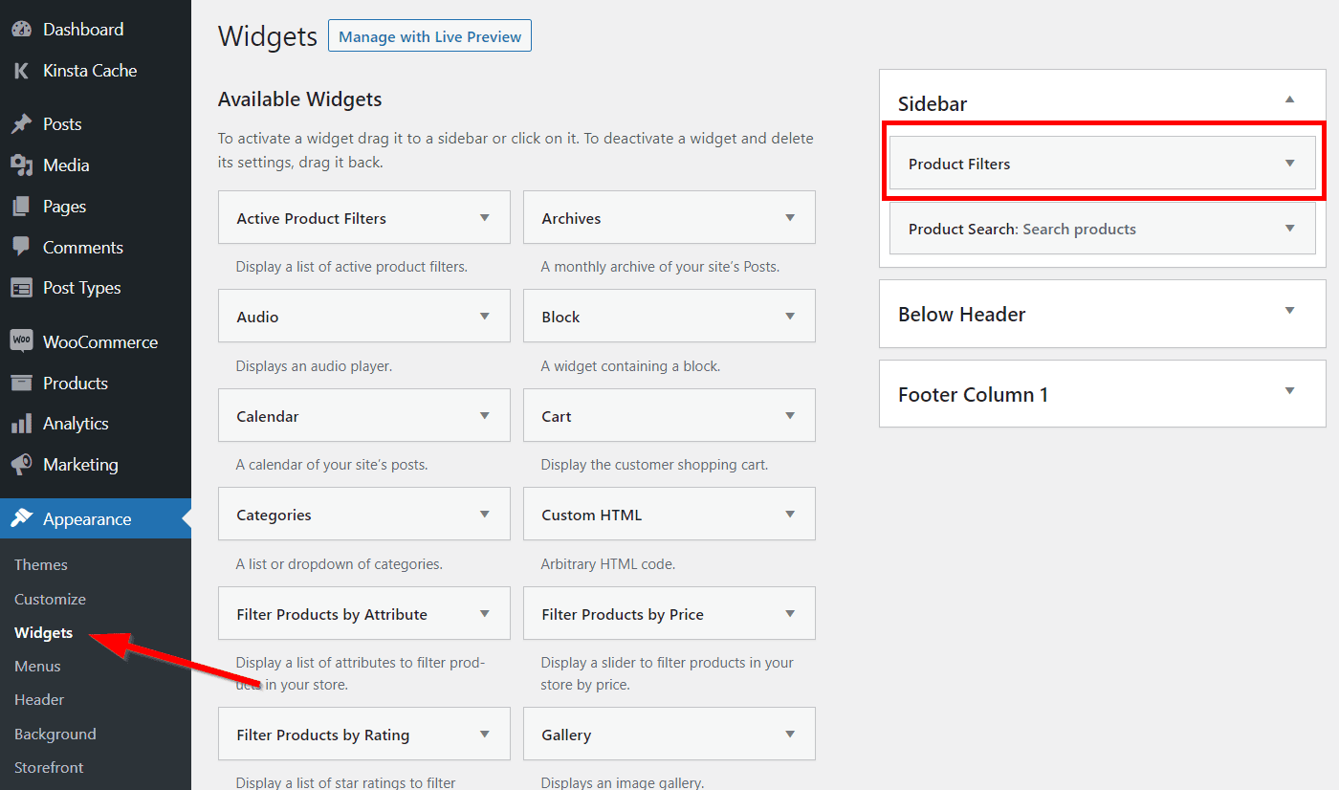This screenshot has height=790, width=1339.
Task: Open Storefront settings link
Action: coord(48,767)
